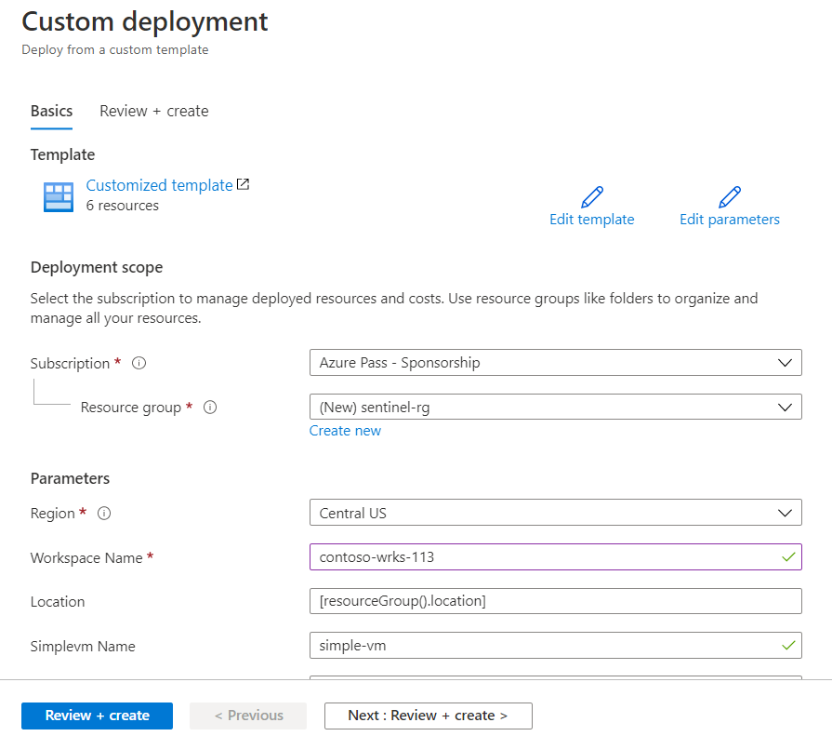Viewport: 832px width, 736px height.
Task: Click the info icon next to Region
Action: 105,513
